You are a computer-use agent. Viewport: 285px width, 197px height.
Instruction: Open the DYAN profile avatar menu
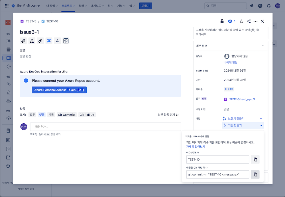pyautogui.click(x=278, y=6)
